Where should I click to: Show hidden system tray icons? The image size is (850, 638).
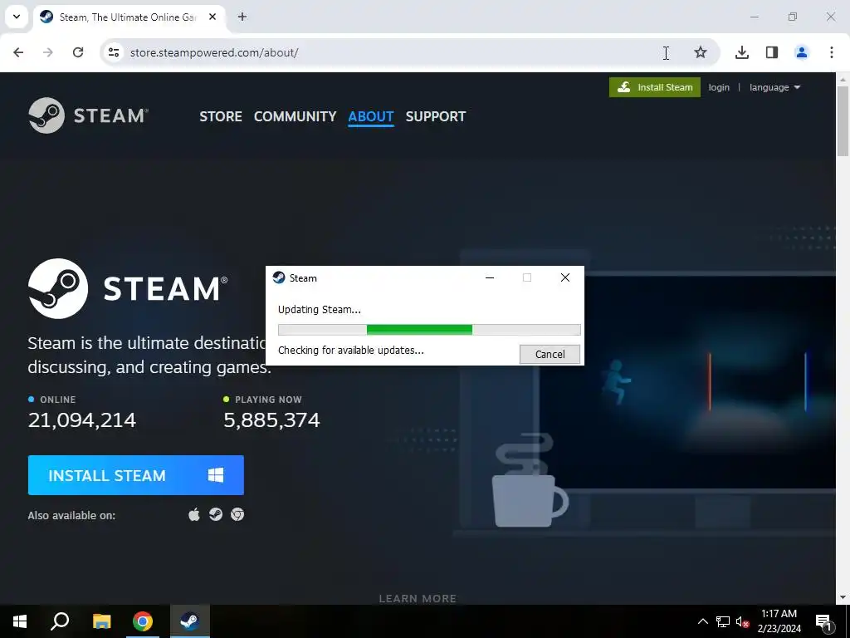pos(702,621)
